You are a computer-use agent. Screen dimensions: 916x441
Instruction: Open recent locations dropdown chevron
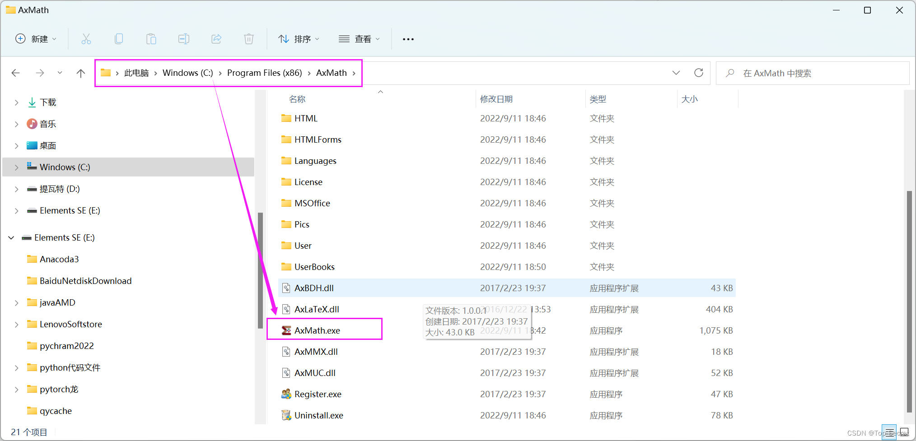60,73
